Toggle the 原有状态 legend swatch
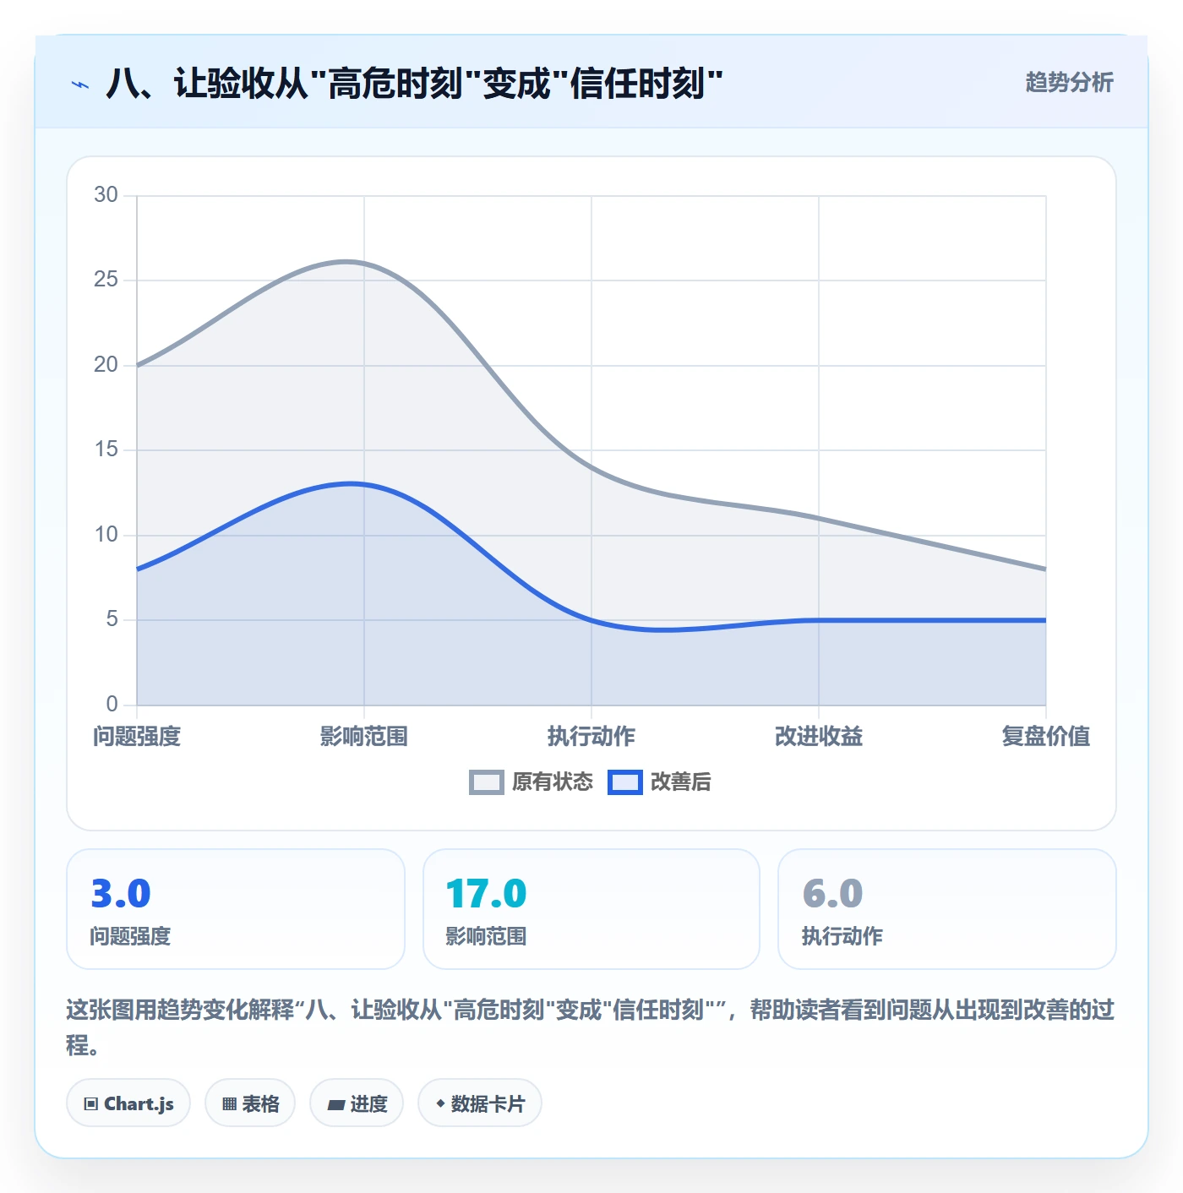This screenshot has width=1183, height=1193. 487,782
